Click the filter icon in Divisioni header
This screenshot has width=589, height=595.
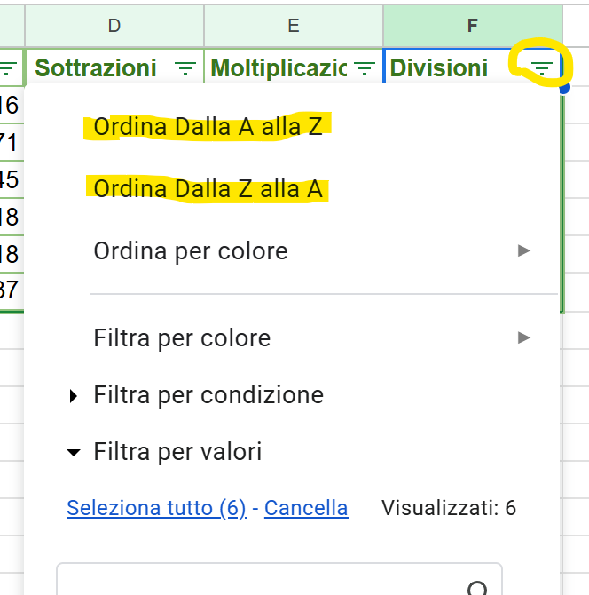[x=540, y=68]
